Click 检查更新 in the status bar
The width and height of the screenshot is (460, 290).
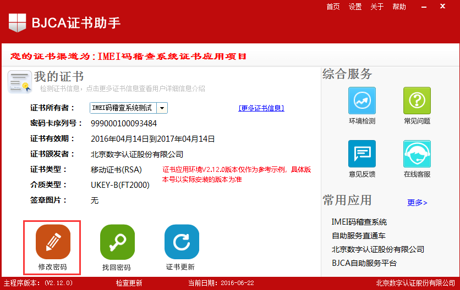pyautogui.click(x=129, y=283)
